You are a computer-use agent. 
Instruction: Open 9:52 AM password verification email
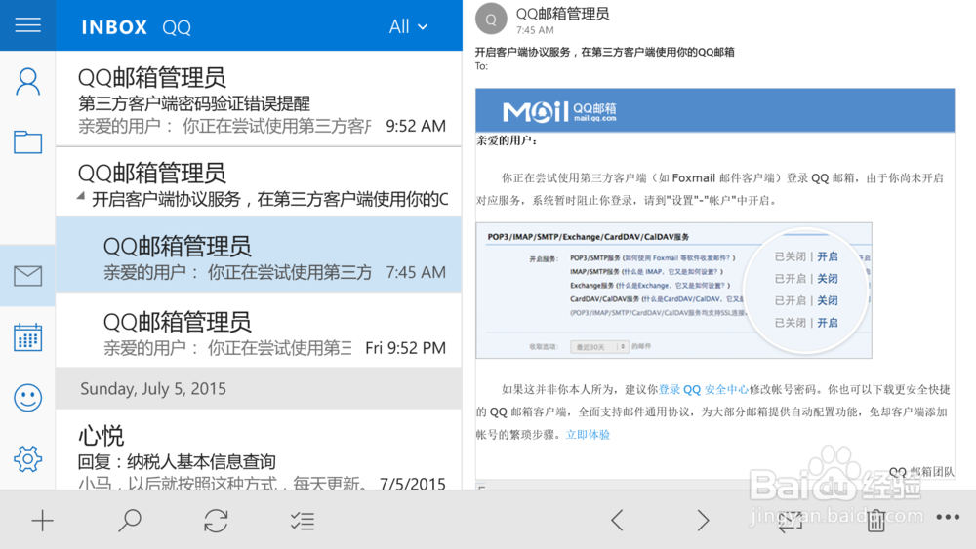coord(259,98)
